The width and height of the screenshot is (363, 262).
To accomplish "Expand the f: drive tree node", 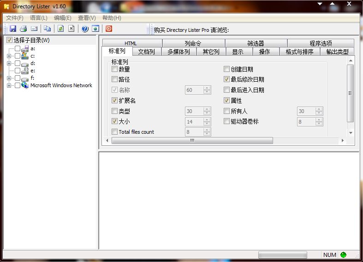I will [x=9, y=78].
